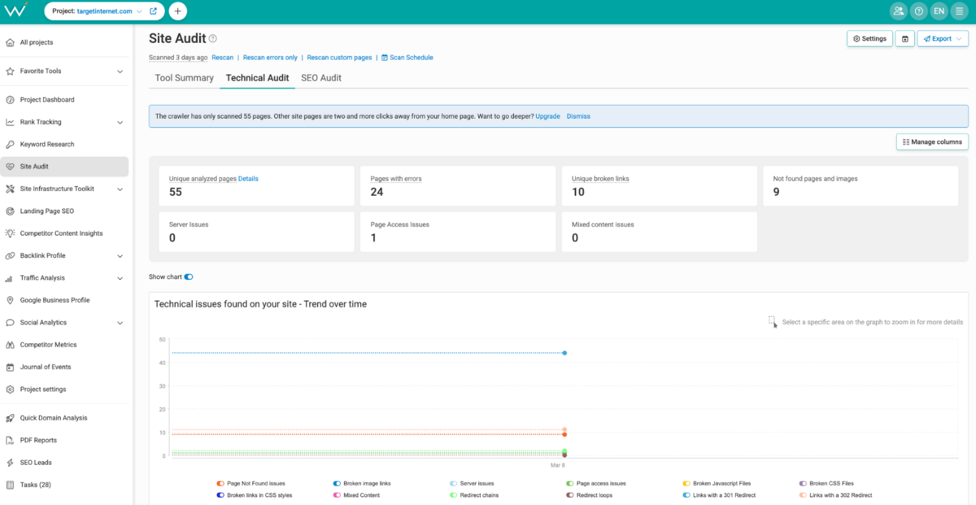This screenshot has width=976, height=505.
Task: Click Details link beside Unique analyzed pages
Action: click(248, 178)
